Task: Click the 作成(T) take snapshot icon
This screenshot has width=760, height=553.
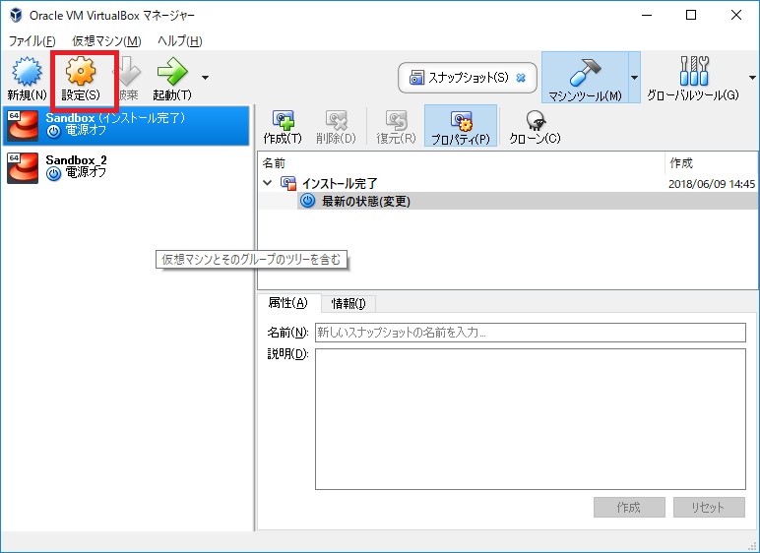Action: tap(284, 120)
